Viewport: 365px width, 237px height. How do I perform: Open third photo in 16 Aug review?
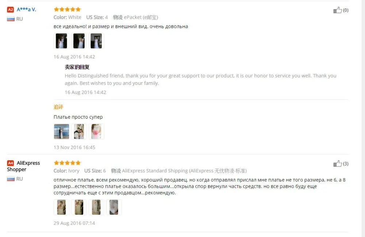pyautogui.click(x=96, y=41)
